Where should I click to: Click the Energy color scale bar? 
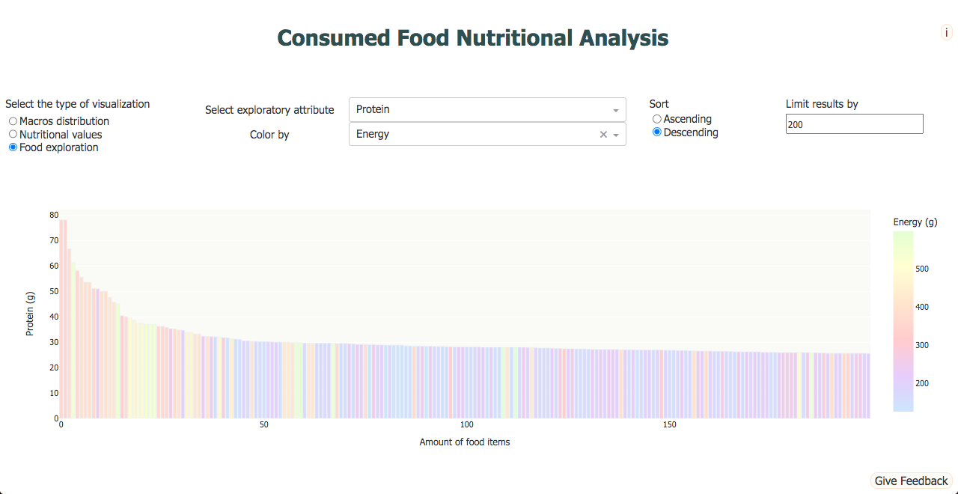pos(903,321)
